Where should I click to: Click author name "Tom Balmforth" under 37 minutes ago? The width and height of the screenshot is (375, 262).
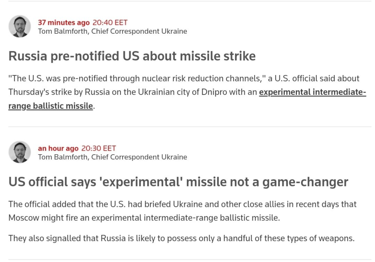[63, 32]
